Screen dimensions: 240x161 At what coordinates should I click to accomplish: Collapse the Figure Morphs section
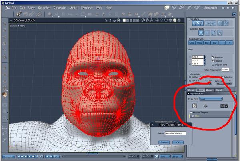tap(188, 93)
